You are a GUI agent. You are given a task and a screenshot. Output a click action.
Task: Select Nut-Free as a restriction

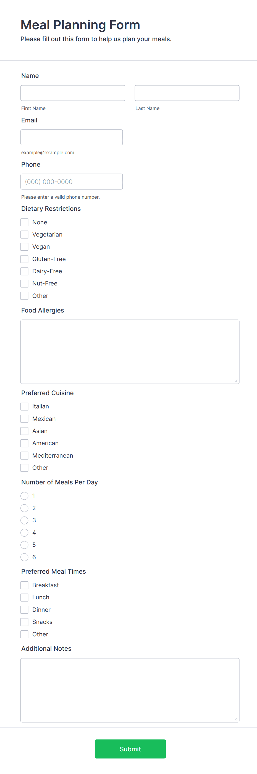tap(24, 283)
